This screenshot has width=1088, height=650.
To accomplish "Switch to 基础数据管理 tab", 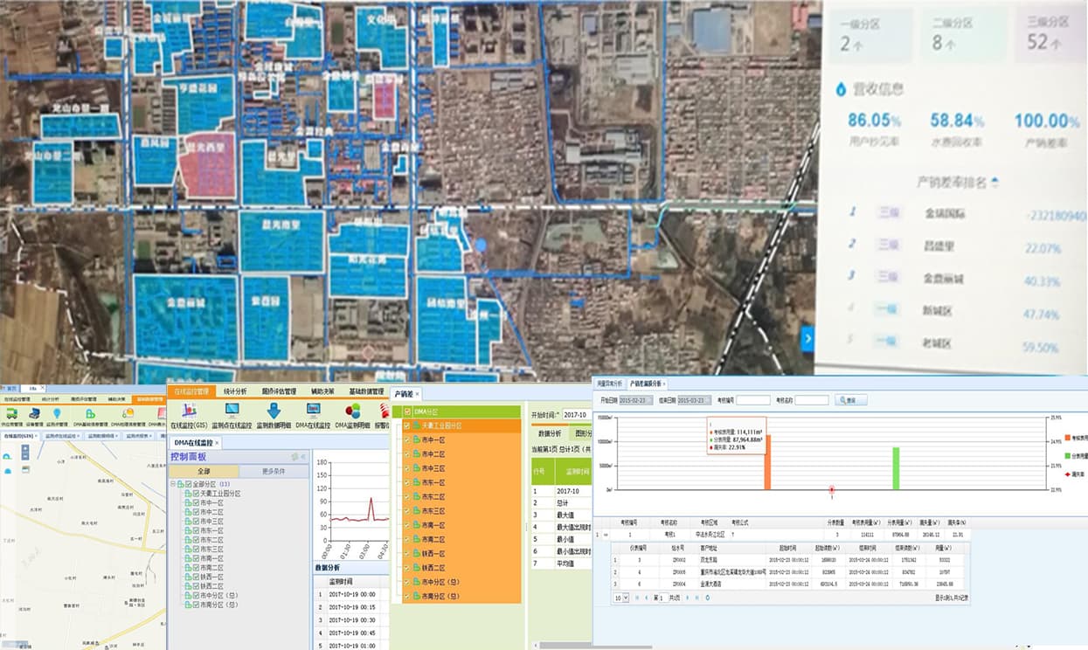I will [368, 392].
